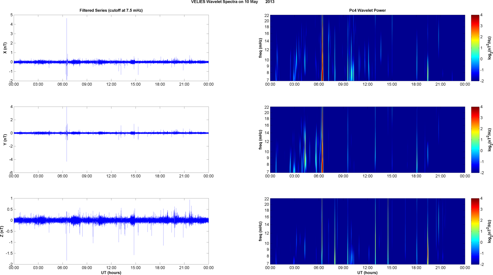Click the UT (hours) label under Z plot
This screenshot has height=275, width=493.
(111, 273)
